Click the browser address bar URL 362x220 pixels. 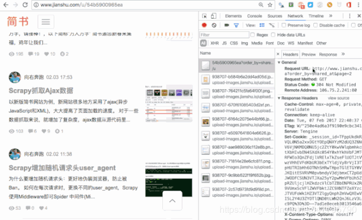(81, 5)
